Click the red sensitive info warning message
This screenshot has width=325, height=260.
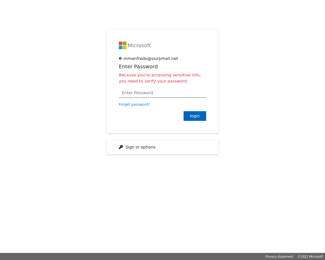pos(160,78)
